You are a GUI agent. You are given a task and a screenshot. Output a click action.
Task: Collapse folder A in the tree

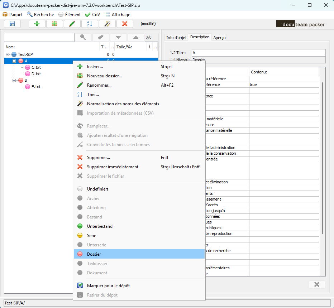[x=14, y=61]
